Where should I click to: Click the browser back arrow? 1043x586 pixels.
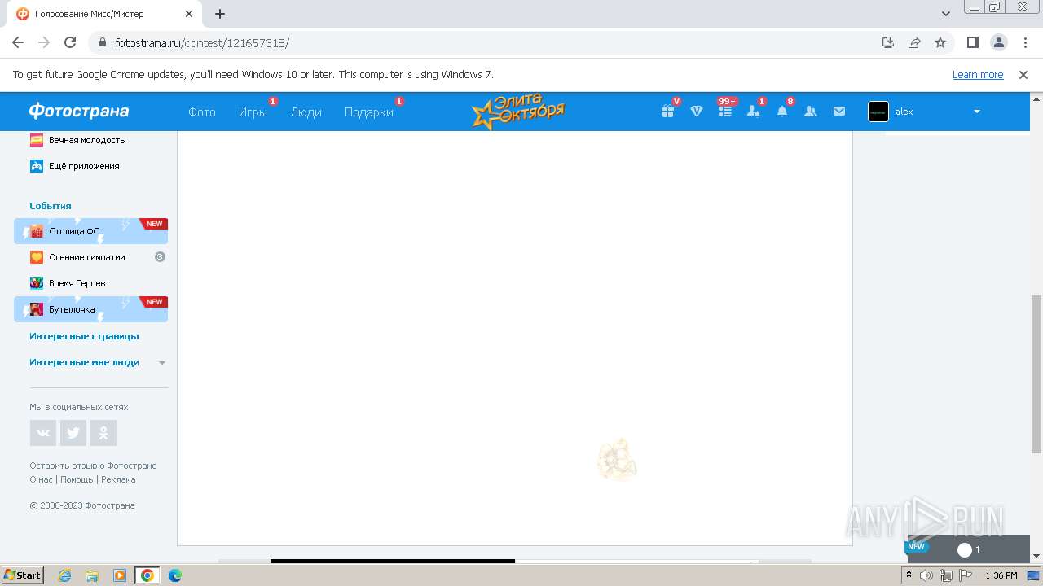18,42
